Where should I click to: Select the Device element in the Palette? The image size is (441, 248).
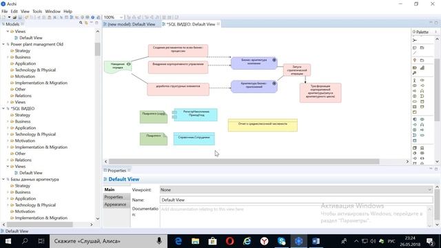click(422, 148)
